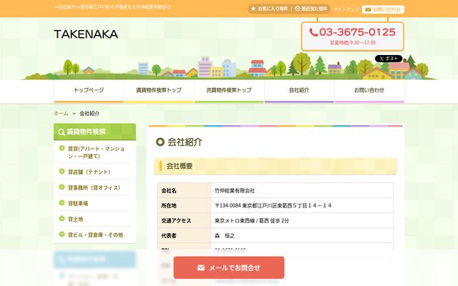This screenshot has height=286, width=458.
Task: Select 貸事務所（貸オフィス） in sidebar
Action: pos(94,187)
